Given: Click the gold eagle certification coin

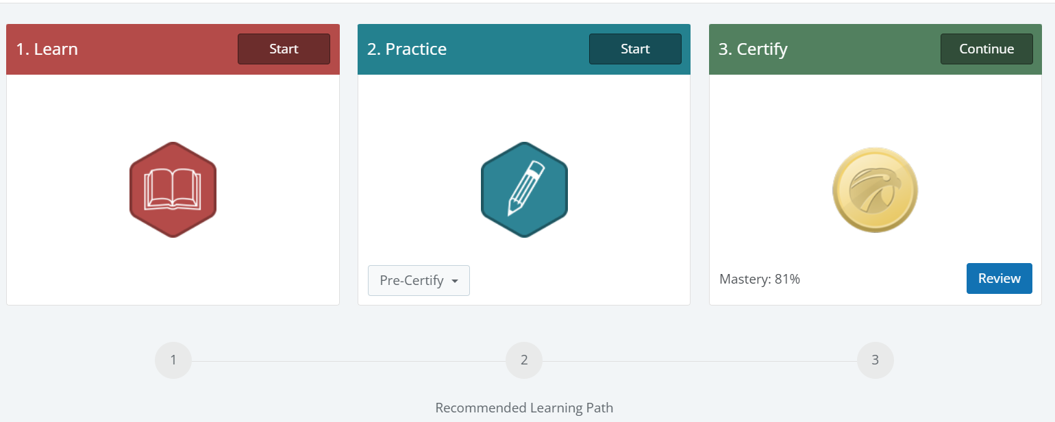Looking at the screenshot, I should coord(875,190).
